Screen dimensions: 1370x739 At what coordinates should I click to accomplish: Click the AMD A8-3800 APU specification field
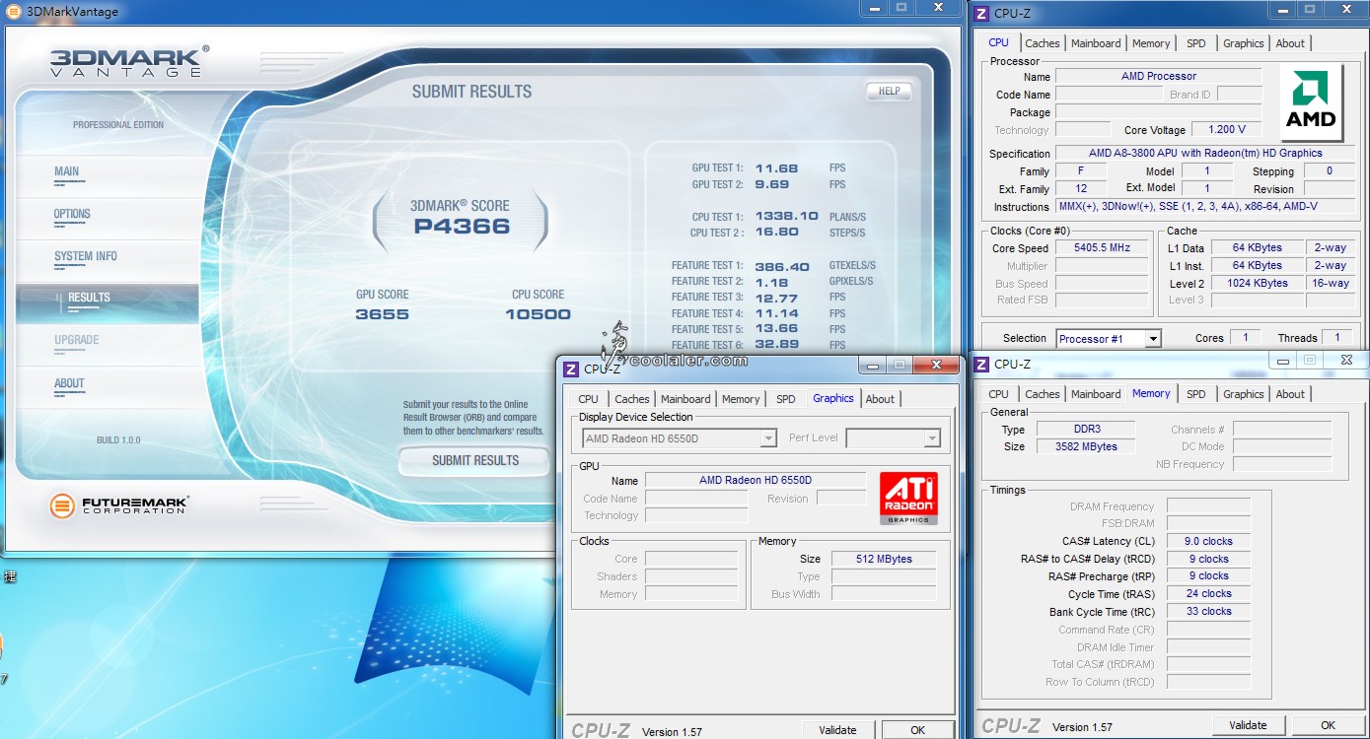tap(1205, 153)
